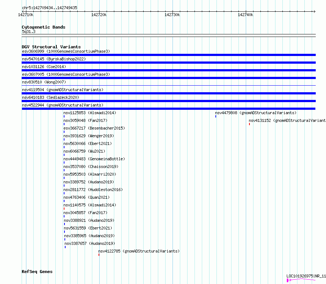Open the nsv5630066 Ebert2021 entry

tap(88, 143)
